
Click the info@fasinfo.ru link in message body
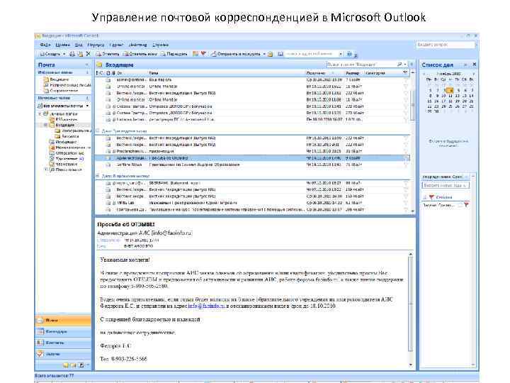(x=206, y=306)
